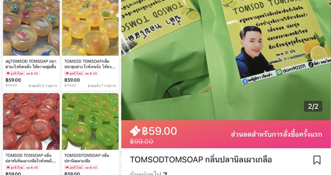Open the orange fish soap product thumbnail
The height and width of the screenshot is (175, 331).
pos(31,28)
